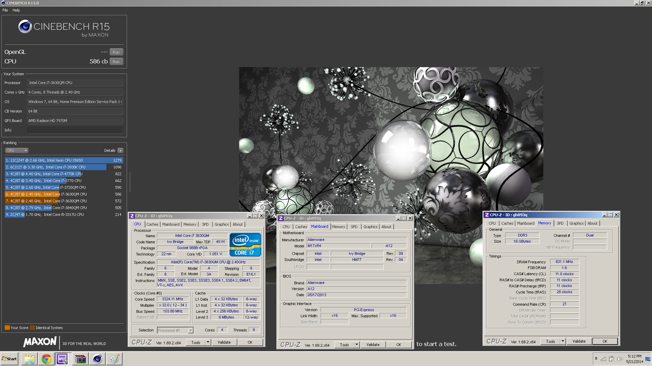Image resolution: width=652 pixels, height=366 pixels.
Task: Click the Your Score orange legend swatch
Action: point(7,328)
